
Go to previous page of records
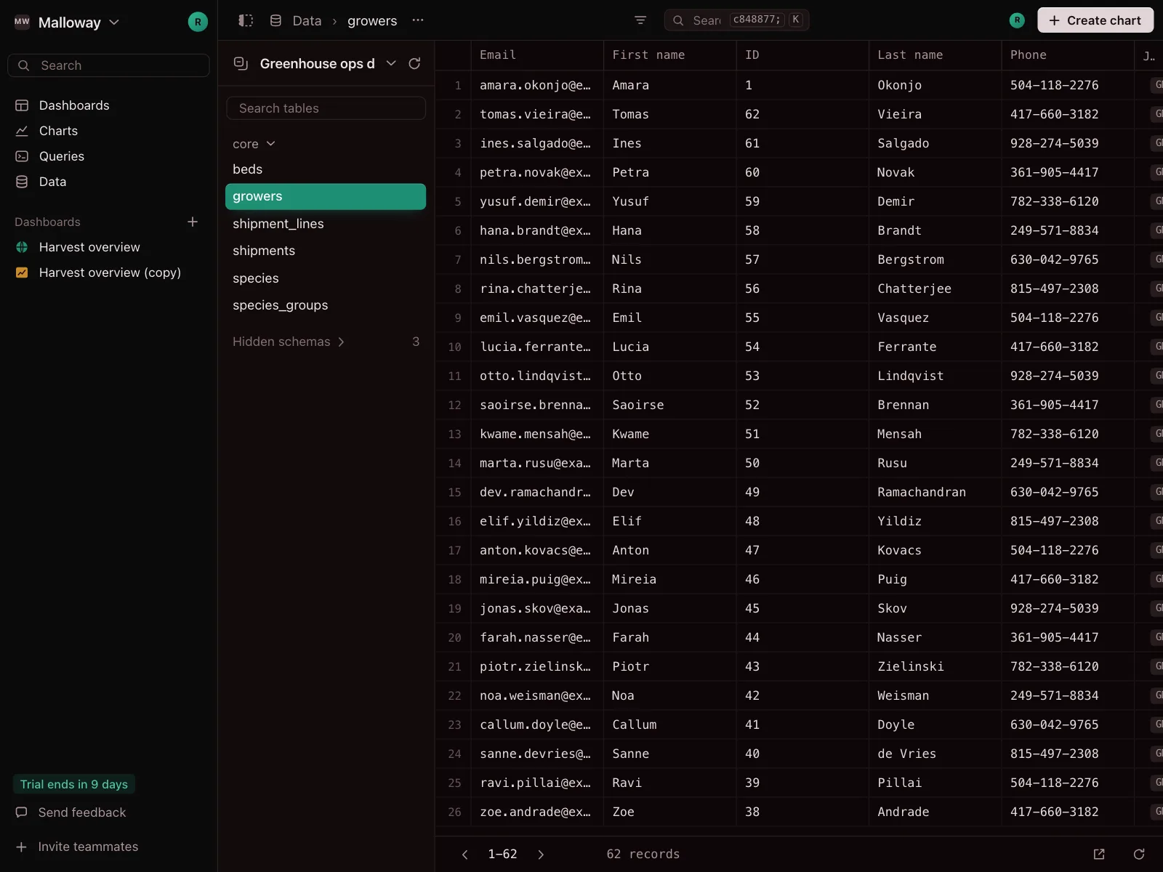click(x=465, y=855)
